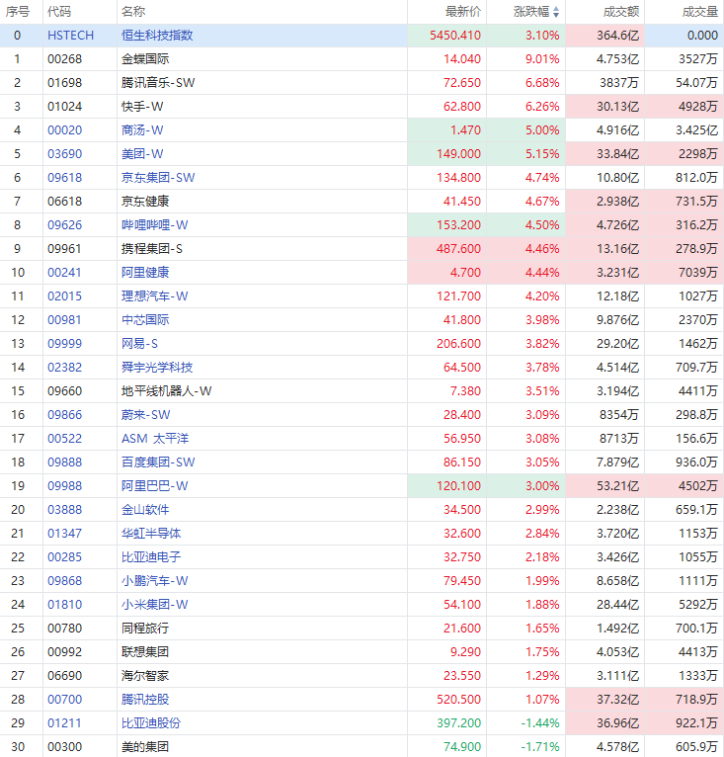Viewport: 724px width, 757px height.
Task: Click the sort arrow beside 涨跌幅 header
Action: click(555, 12)
